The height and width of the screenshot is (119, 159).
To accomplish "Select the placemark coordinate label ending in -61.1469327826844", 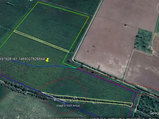I will tap(22, 59).
